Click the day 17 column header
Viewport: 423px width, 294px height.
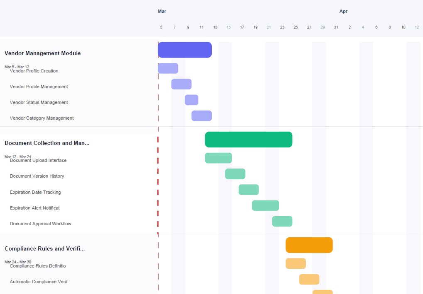point(242,27)
